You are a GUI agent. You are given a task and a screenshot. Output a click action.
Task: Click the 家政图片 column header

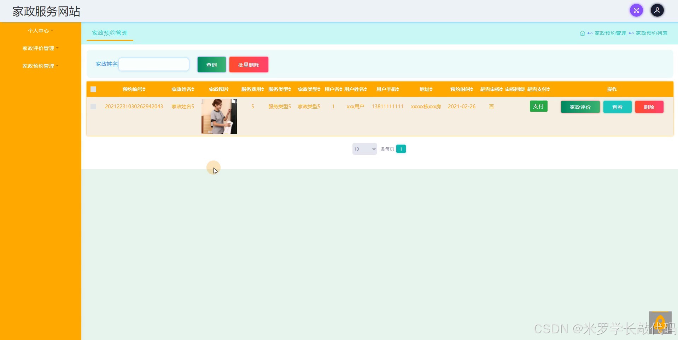click(219, 89)
